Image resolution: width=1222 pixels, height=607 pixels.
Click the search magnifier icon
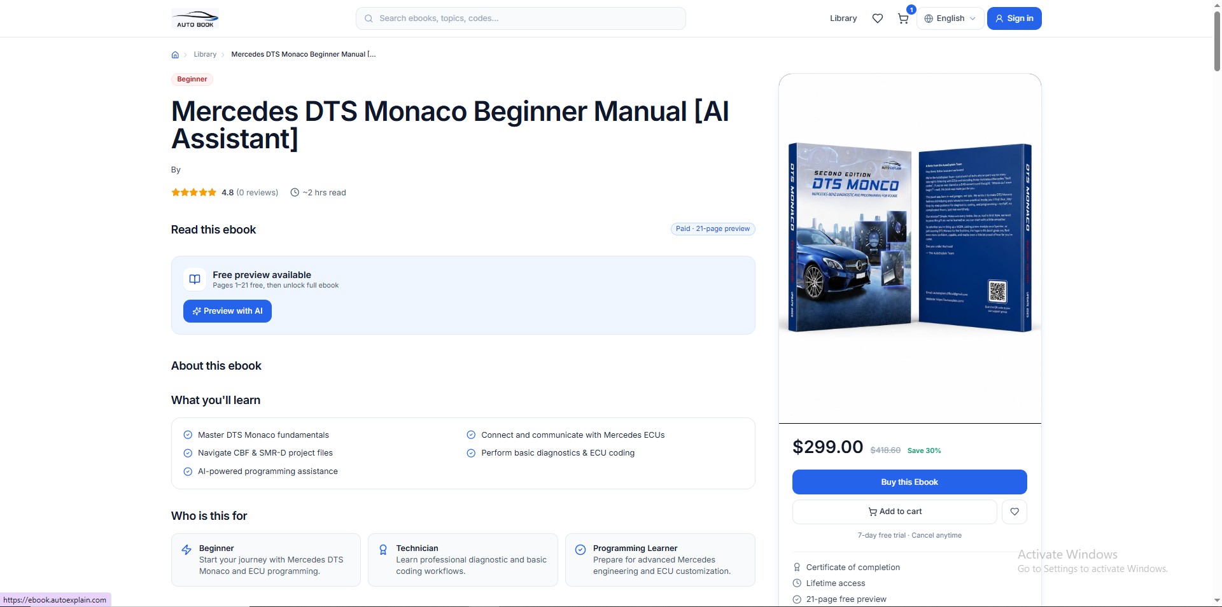(369, 18)
